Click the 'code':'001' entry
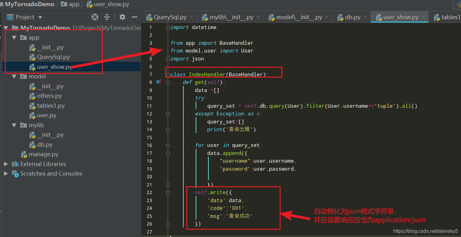This screenshot has height=237, width=461. [227, 208]
